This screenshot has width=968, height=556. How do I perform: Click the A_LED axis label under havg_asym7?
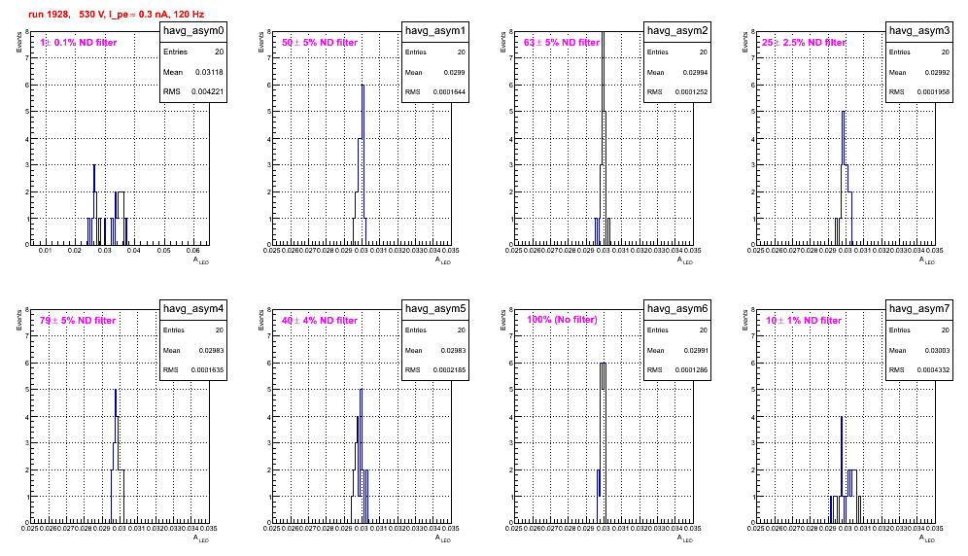click(x=927, y=539)
